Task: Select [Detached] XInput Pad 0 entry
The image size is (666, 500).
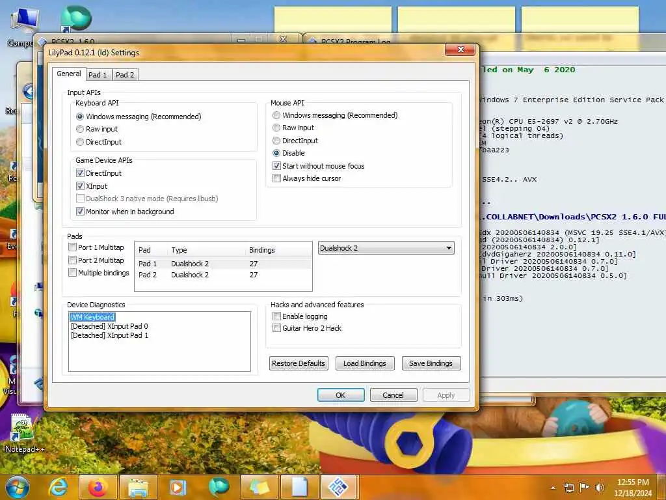Action: 109,326
